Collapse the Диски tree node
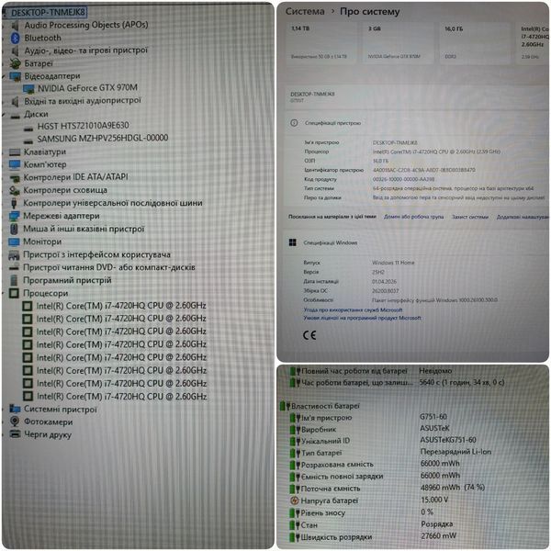Screen dimensions: 551x551 point(5,115)
